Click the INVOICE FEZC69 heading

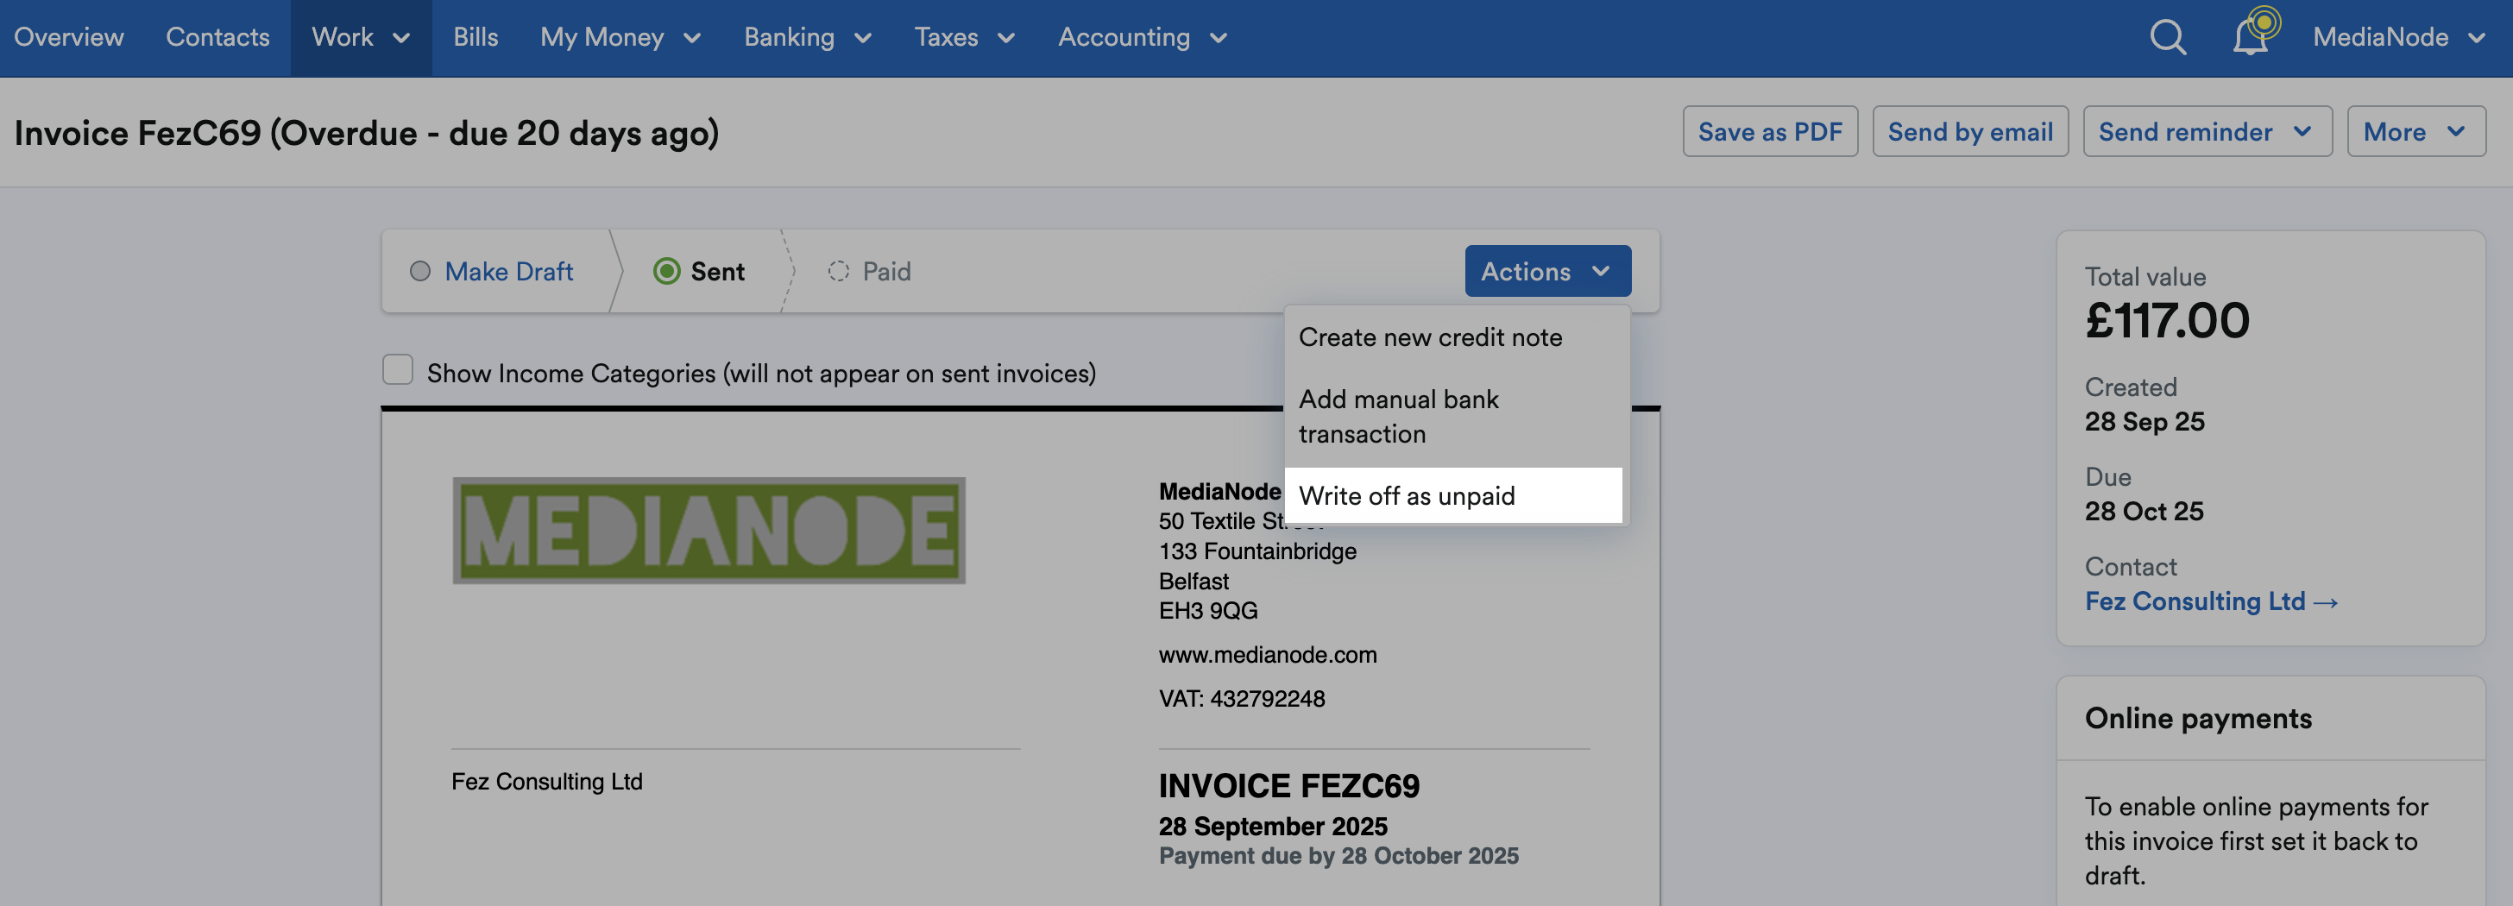[1288, 786]
